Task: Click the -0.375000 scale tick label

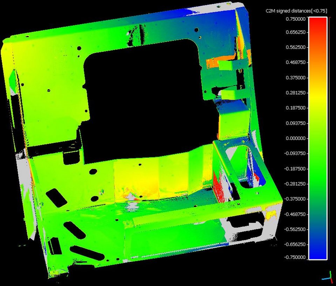Action: point(296,199)
